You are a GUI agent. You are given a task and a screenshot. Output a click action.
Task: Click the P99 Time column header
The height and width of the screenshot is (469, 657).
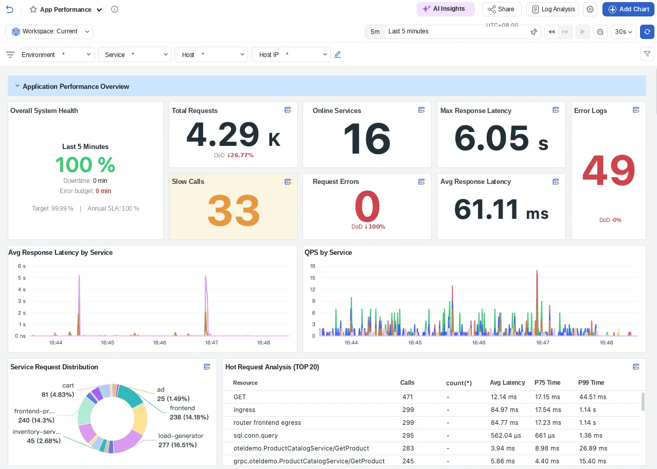point(591,383)
